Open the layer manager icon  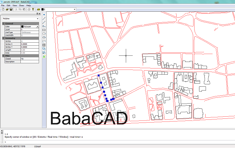pos(39,9)
